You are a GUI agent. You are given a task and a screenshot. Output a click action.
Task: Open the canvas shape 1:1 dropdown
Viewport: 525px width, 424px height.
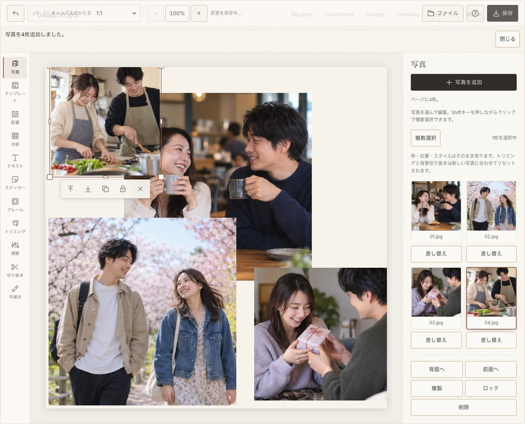(x=94, y=13)
